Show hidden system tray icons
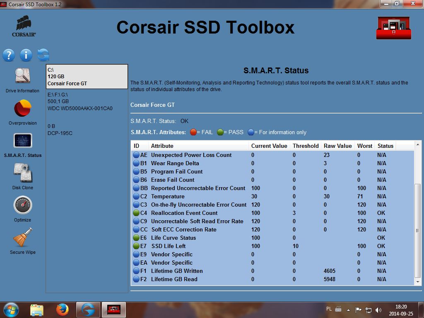424x318 pixels. [x=348, y=310]
